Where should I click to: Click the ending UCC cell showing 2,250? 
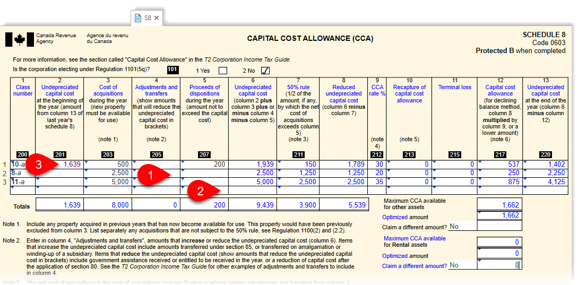tap(545, 173)
